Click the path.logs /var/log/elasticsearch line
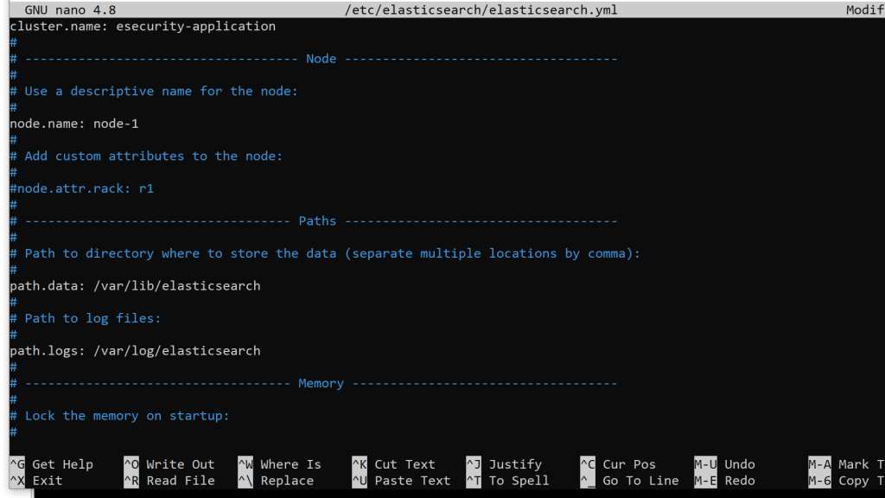The height and width of the screenshot is (498, 885). pos(135,350)
